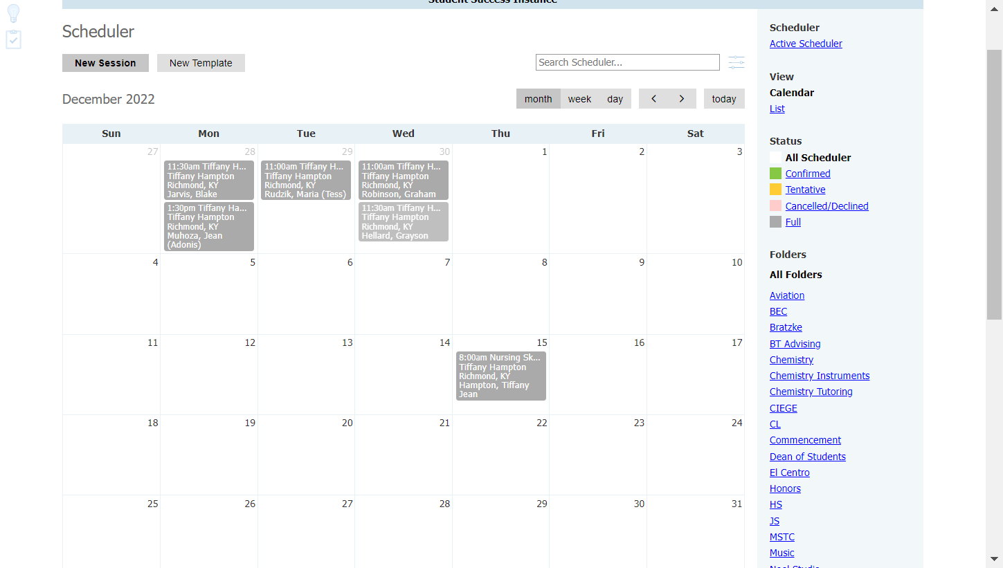Open the Bratzke folder
Viewport: 1003px width, 568px height.
(x=786, y=327)
